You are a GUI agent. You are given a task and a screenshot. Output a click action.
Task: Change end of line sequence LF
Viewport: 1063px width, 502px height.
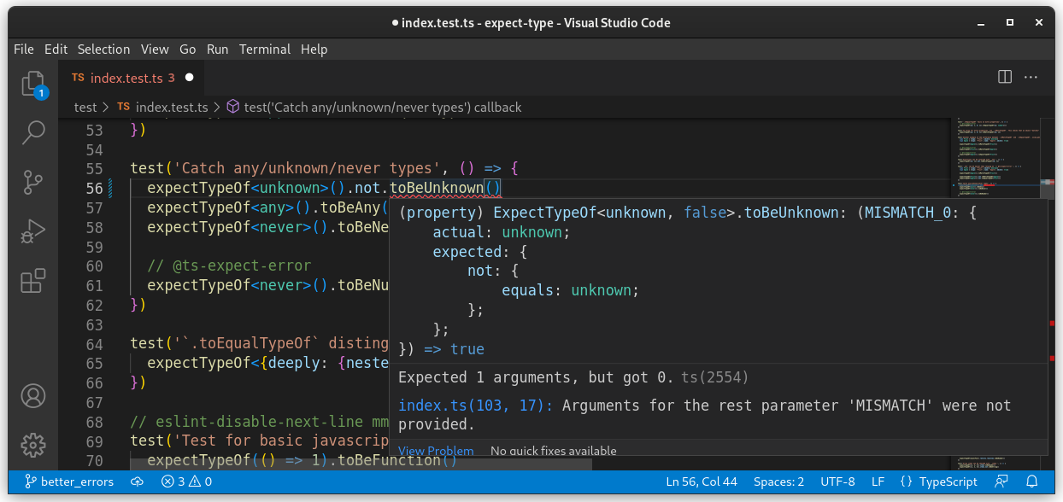click(x=878, y=482)
